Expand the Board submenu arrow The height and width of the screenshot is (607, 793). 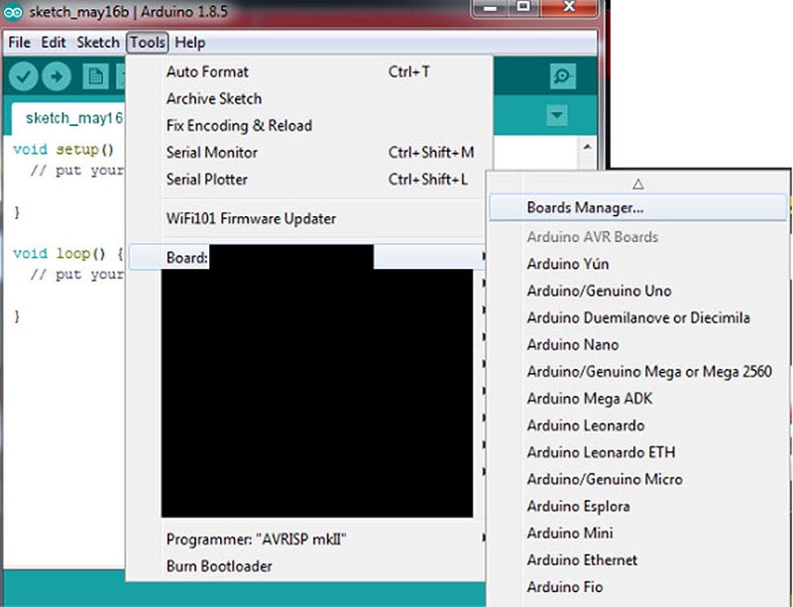(x=482, y=255)
